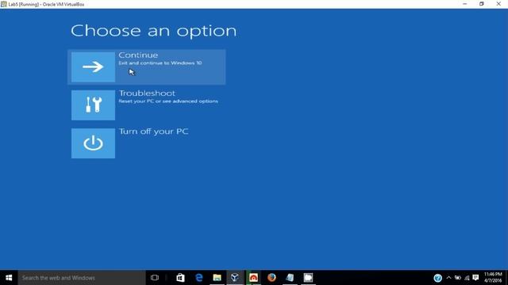Open the clock showing 11:46 PM

(x=493, y=278)
